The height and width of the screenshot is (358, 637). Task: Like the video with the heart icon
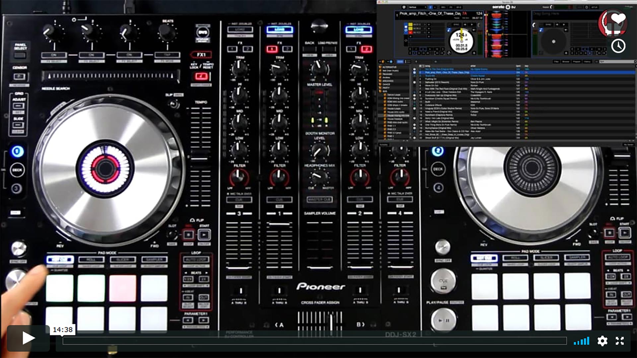(618, 19)
